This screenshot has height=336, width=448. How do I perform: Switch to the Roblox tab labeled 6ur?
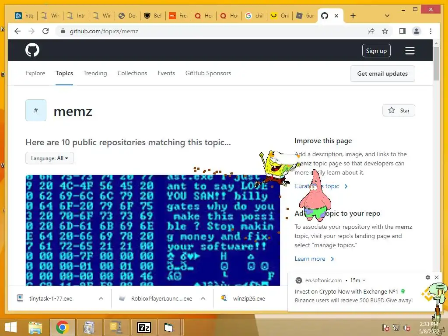pos(305,16)
